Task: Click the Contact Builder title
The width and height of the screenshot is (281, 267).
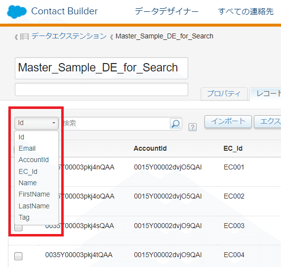Action: (x=64, y=11)
